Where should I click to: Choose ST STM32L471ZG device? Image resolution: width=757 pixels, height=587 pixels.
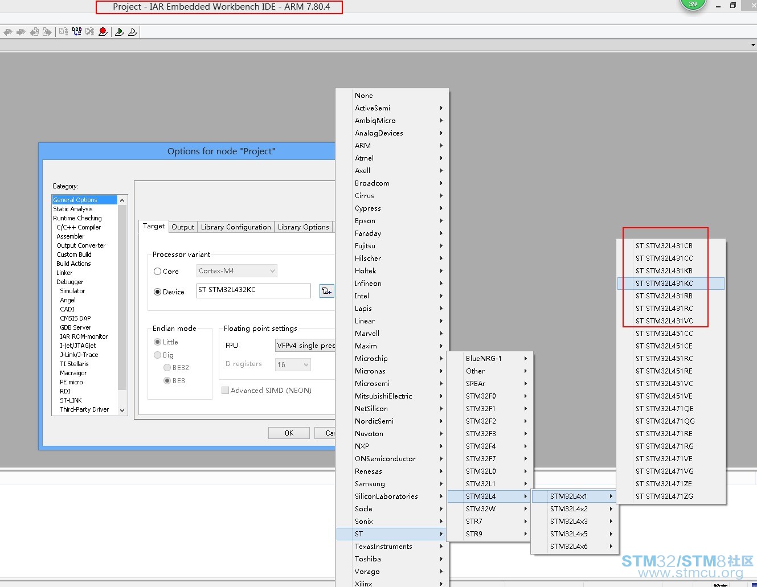click(671, 496)
